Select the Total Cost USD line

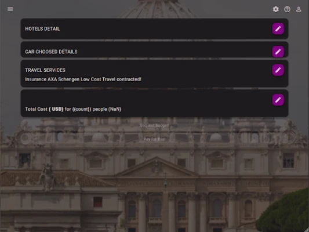[73, 109]
